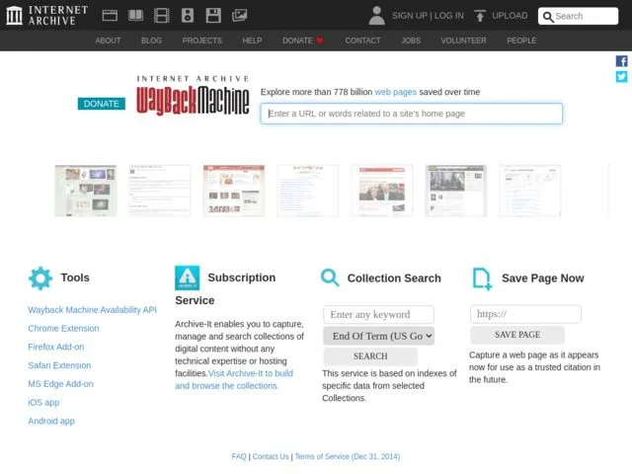The width and height of the screenshot is (632, 474).
Task: Open the Contact Us footer link
Action: click(x=271, y=456)
